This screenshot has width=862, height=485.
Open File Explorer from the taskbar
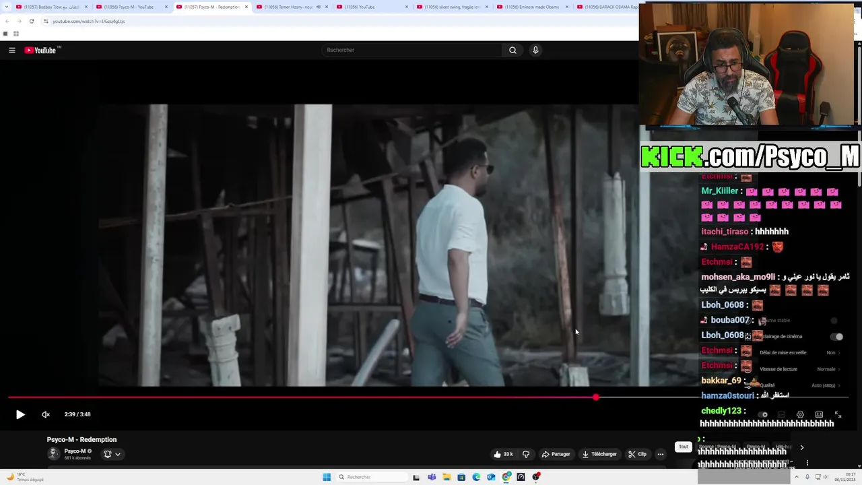pyautogui.click(x=446, y=477)
